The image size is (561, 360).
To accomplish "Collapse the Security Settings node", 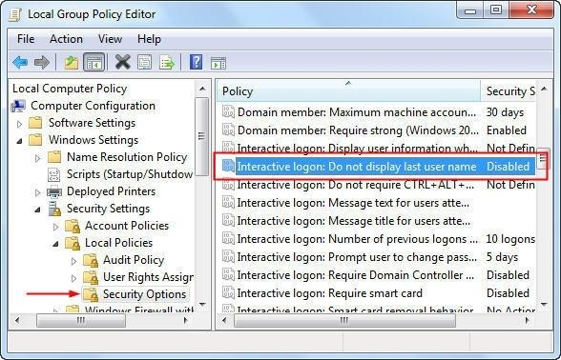I will click(37, 210).
